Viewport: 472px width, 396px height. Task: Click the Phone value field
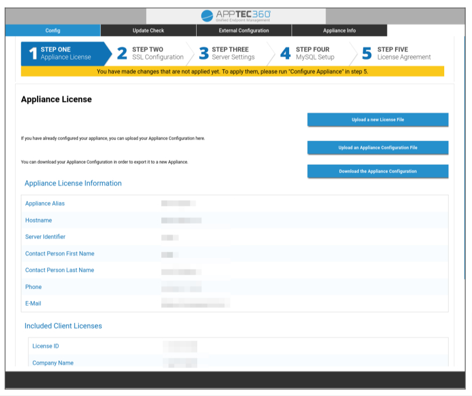click(x=181, y=287)
